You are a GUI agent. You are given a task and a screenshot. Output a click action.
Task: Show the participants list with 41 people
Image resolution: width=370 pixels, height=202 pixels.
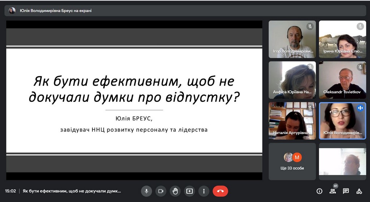tap(332, 191)
